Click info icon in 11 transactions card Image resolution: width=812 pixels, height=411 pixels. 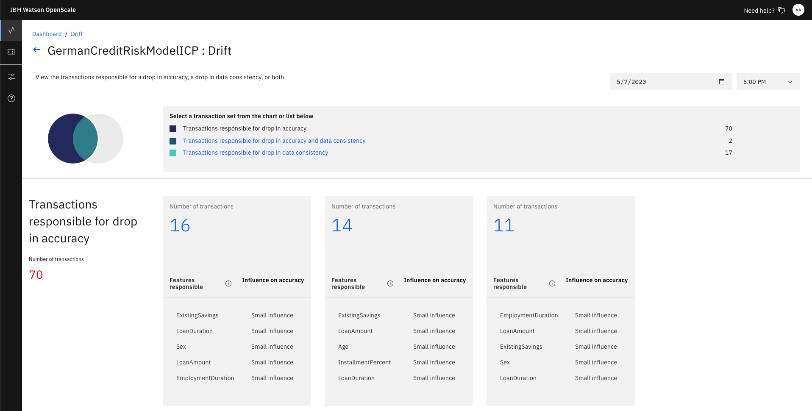click(552, 283)
